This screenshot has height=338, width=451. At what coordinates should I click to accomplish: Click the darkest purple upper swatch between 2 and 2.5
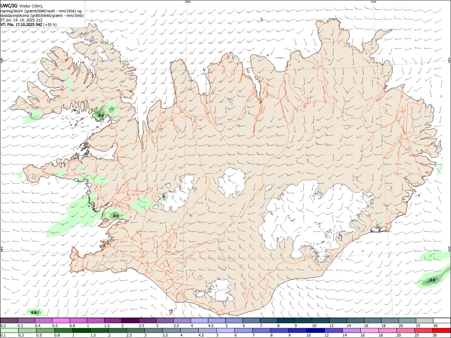click(130, 320)
